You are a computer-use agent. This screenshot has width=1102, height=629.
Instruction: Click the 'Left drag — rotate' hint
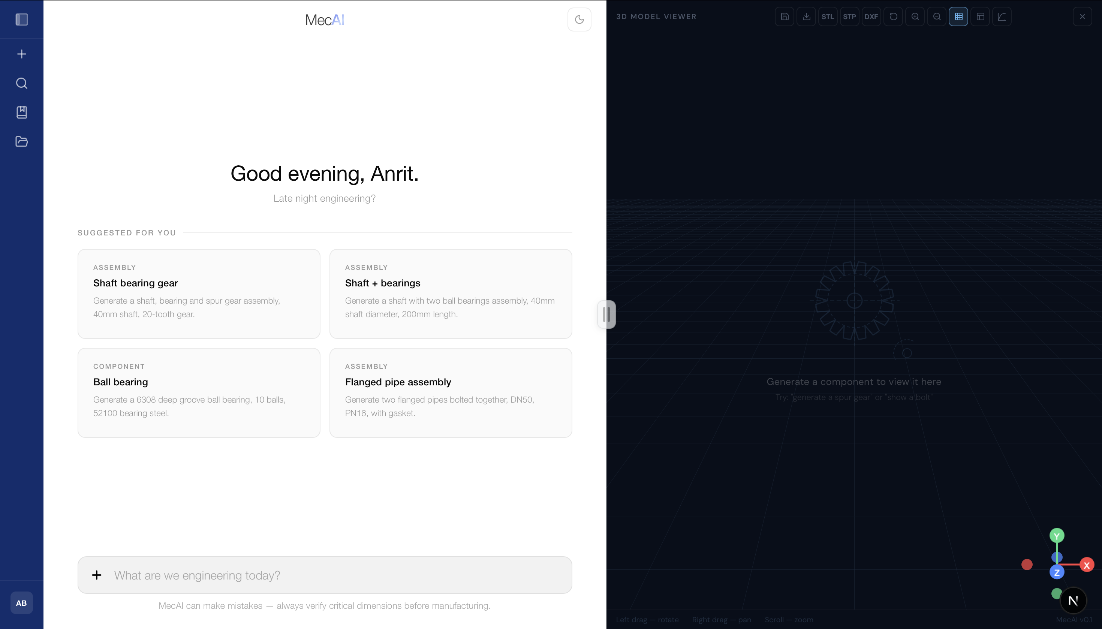coord(647,620)
